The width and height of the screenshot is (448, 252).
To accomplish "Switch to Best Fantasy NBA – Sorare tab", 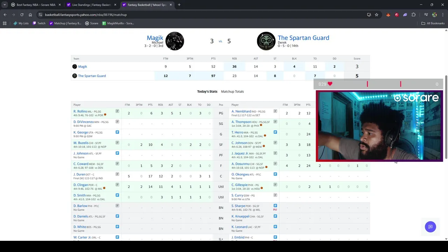I will pyautogui.click(x=36, y=5).
